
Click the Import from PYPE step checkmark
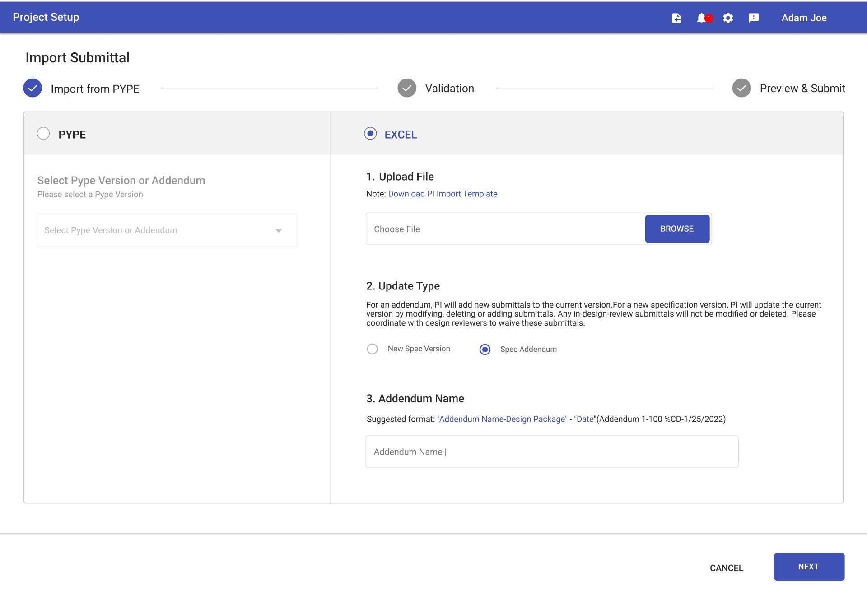tap(32, 88)
